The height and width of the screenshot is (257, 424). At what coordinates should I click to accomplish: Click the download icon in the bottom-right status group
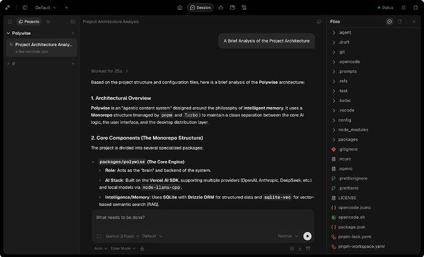point(300,248)
